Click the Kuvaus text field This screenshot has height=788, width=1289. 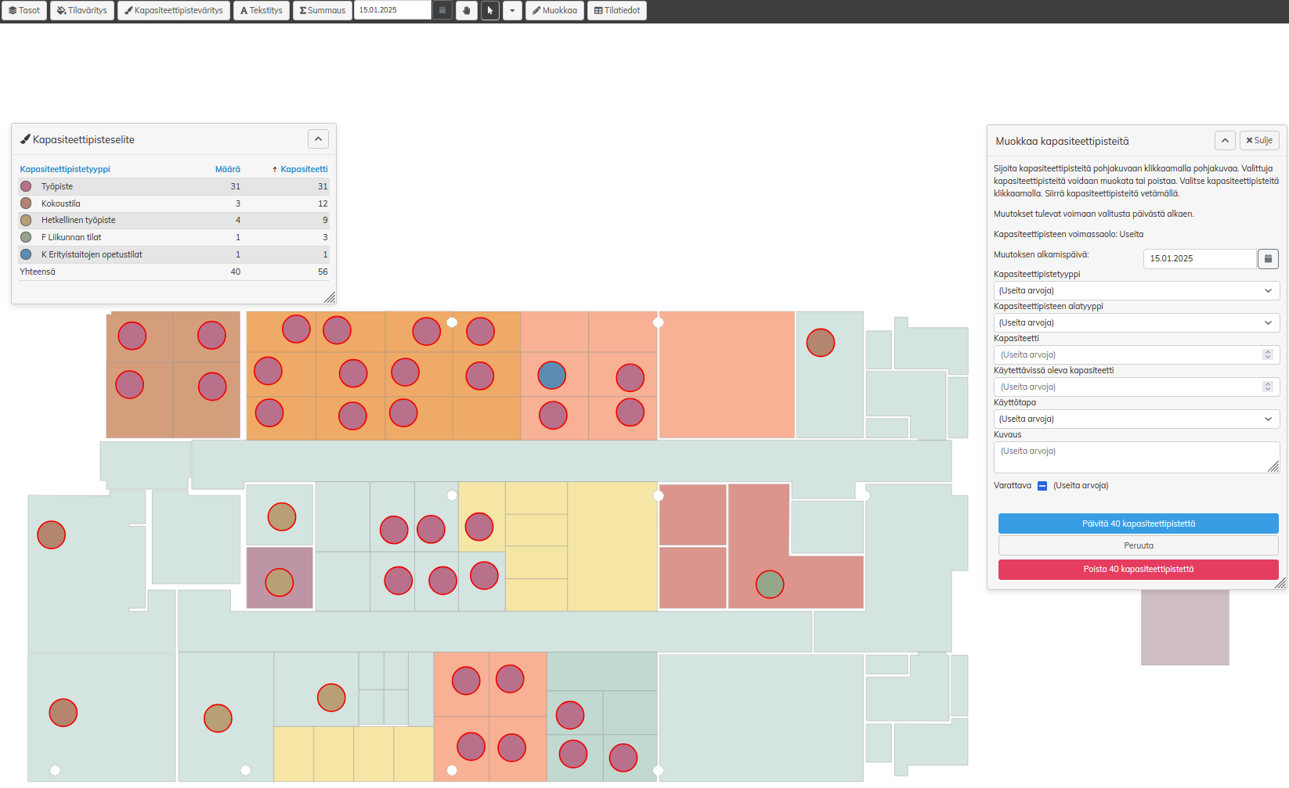pyautogui.click(x=1136, y=457)
